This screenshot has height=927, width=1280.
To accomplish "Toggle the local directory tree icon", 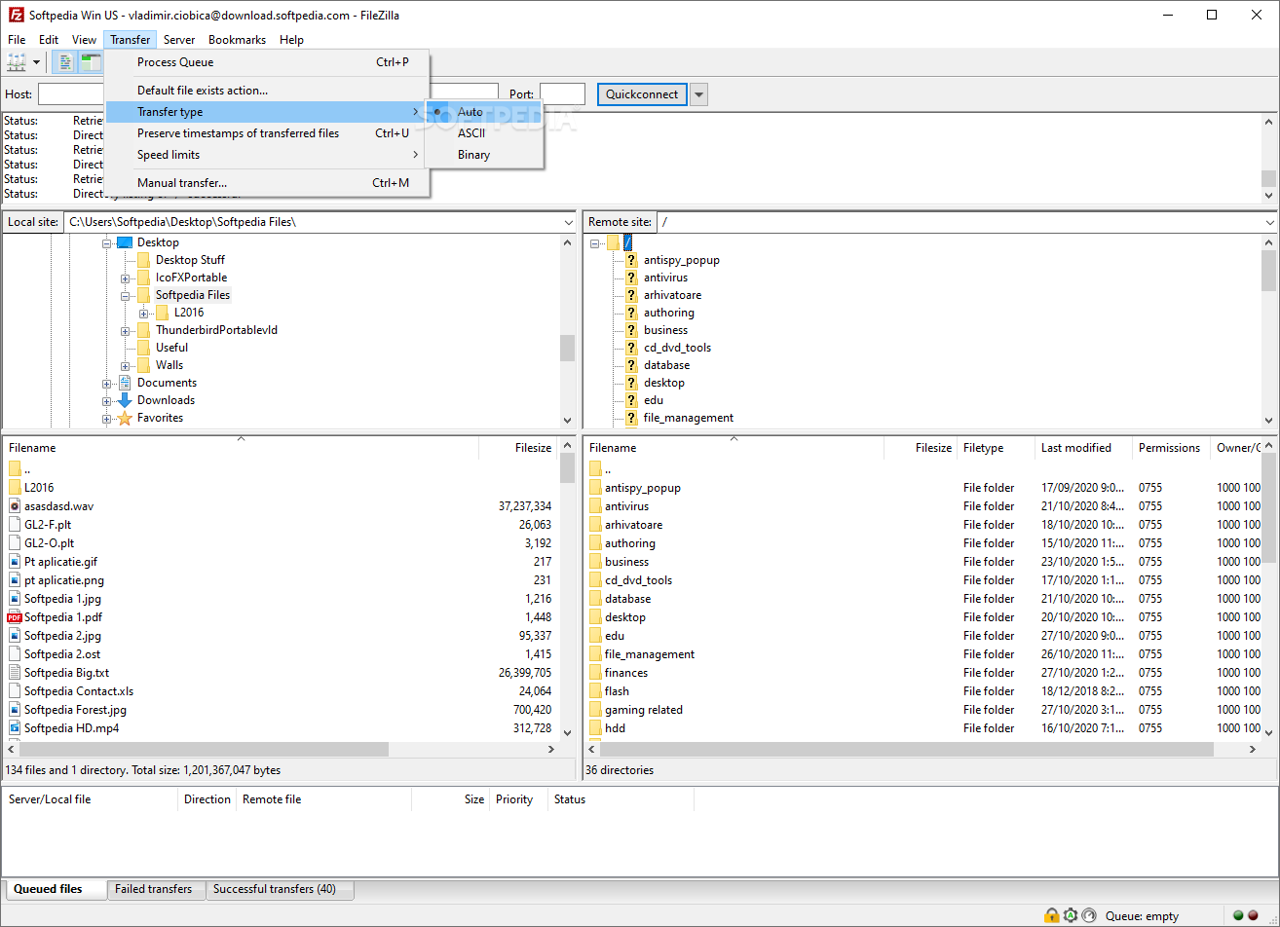I will click(91, 63).
